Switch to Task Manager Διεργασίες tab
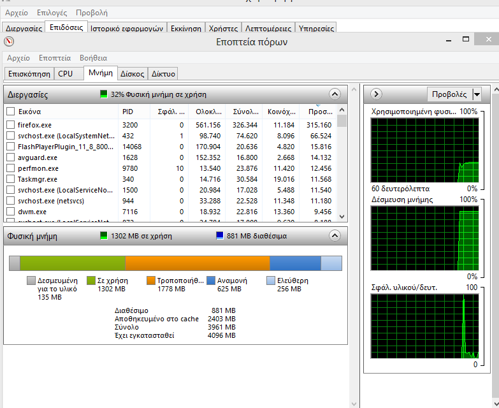The image size is (499, 408). click(24, 27)
